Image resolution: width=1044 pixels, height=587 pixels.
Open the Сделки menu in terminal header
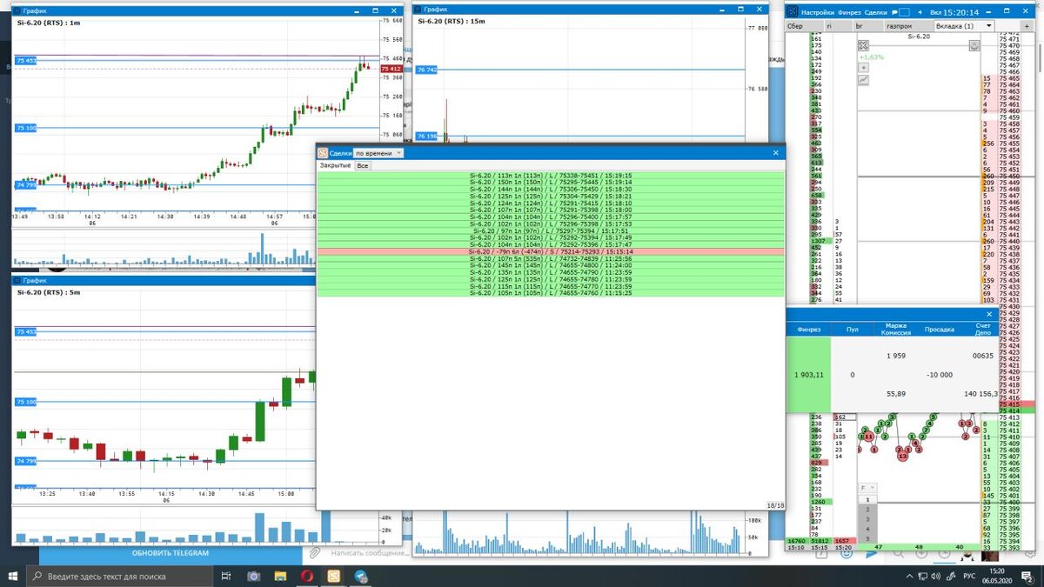pos(876,13)
